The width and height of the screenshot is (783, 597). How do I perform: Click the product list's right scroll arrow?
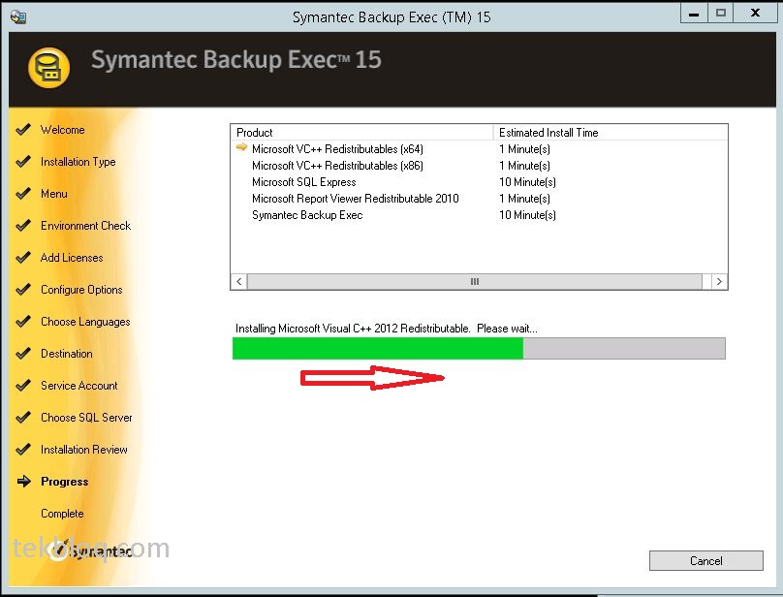point(719,281)
